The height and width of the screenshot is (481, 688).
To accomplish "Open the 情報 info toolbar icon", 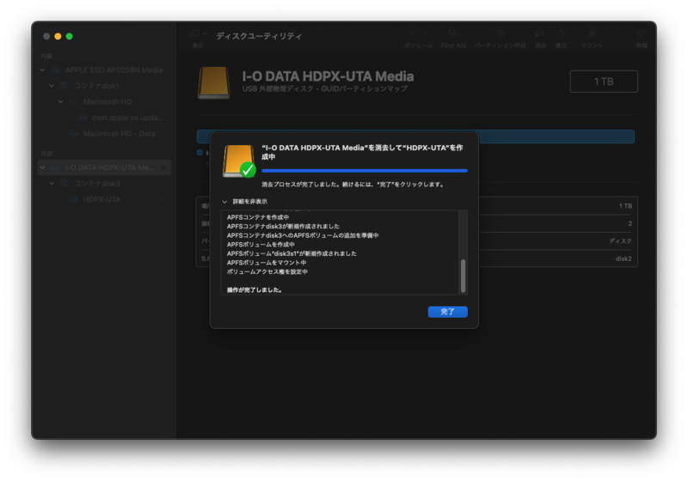I will click(642, 33).
